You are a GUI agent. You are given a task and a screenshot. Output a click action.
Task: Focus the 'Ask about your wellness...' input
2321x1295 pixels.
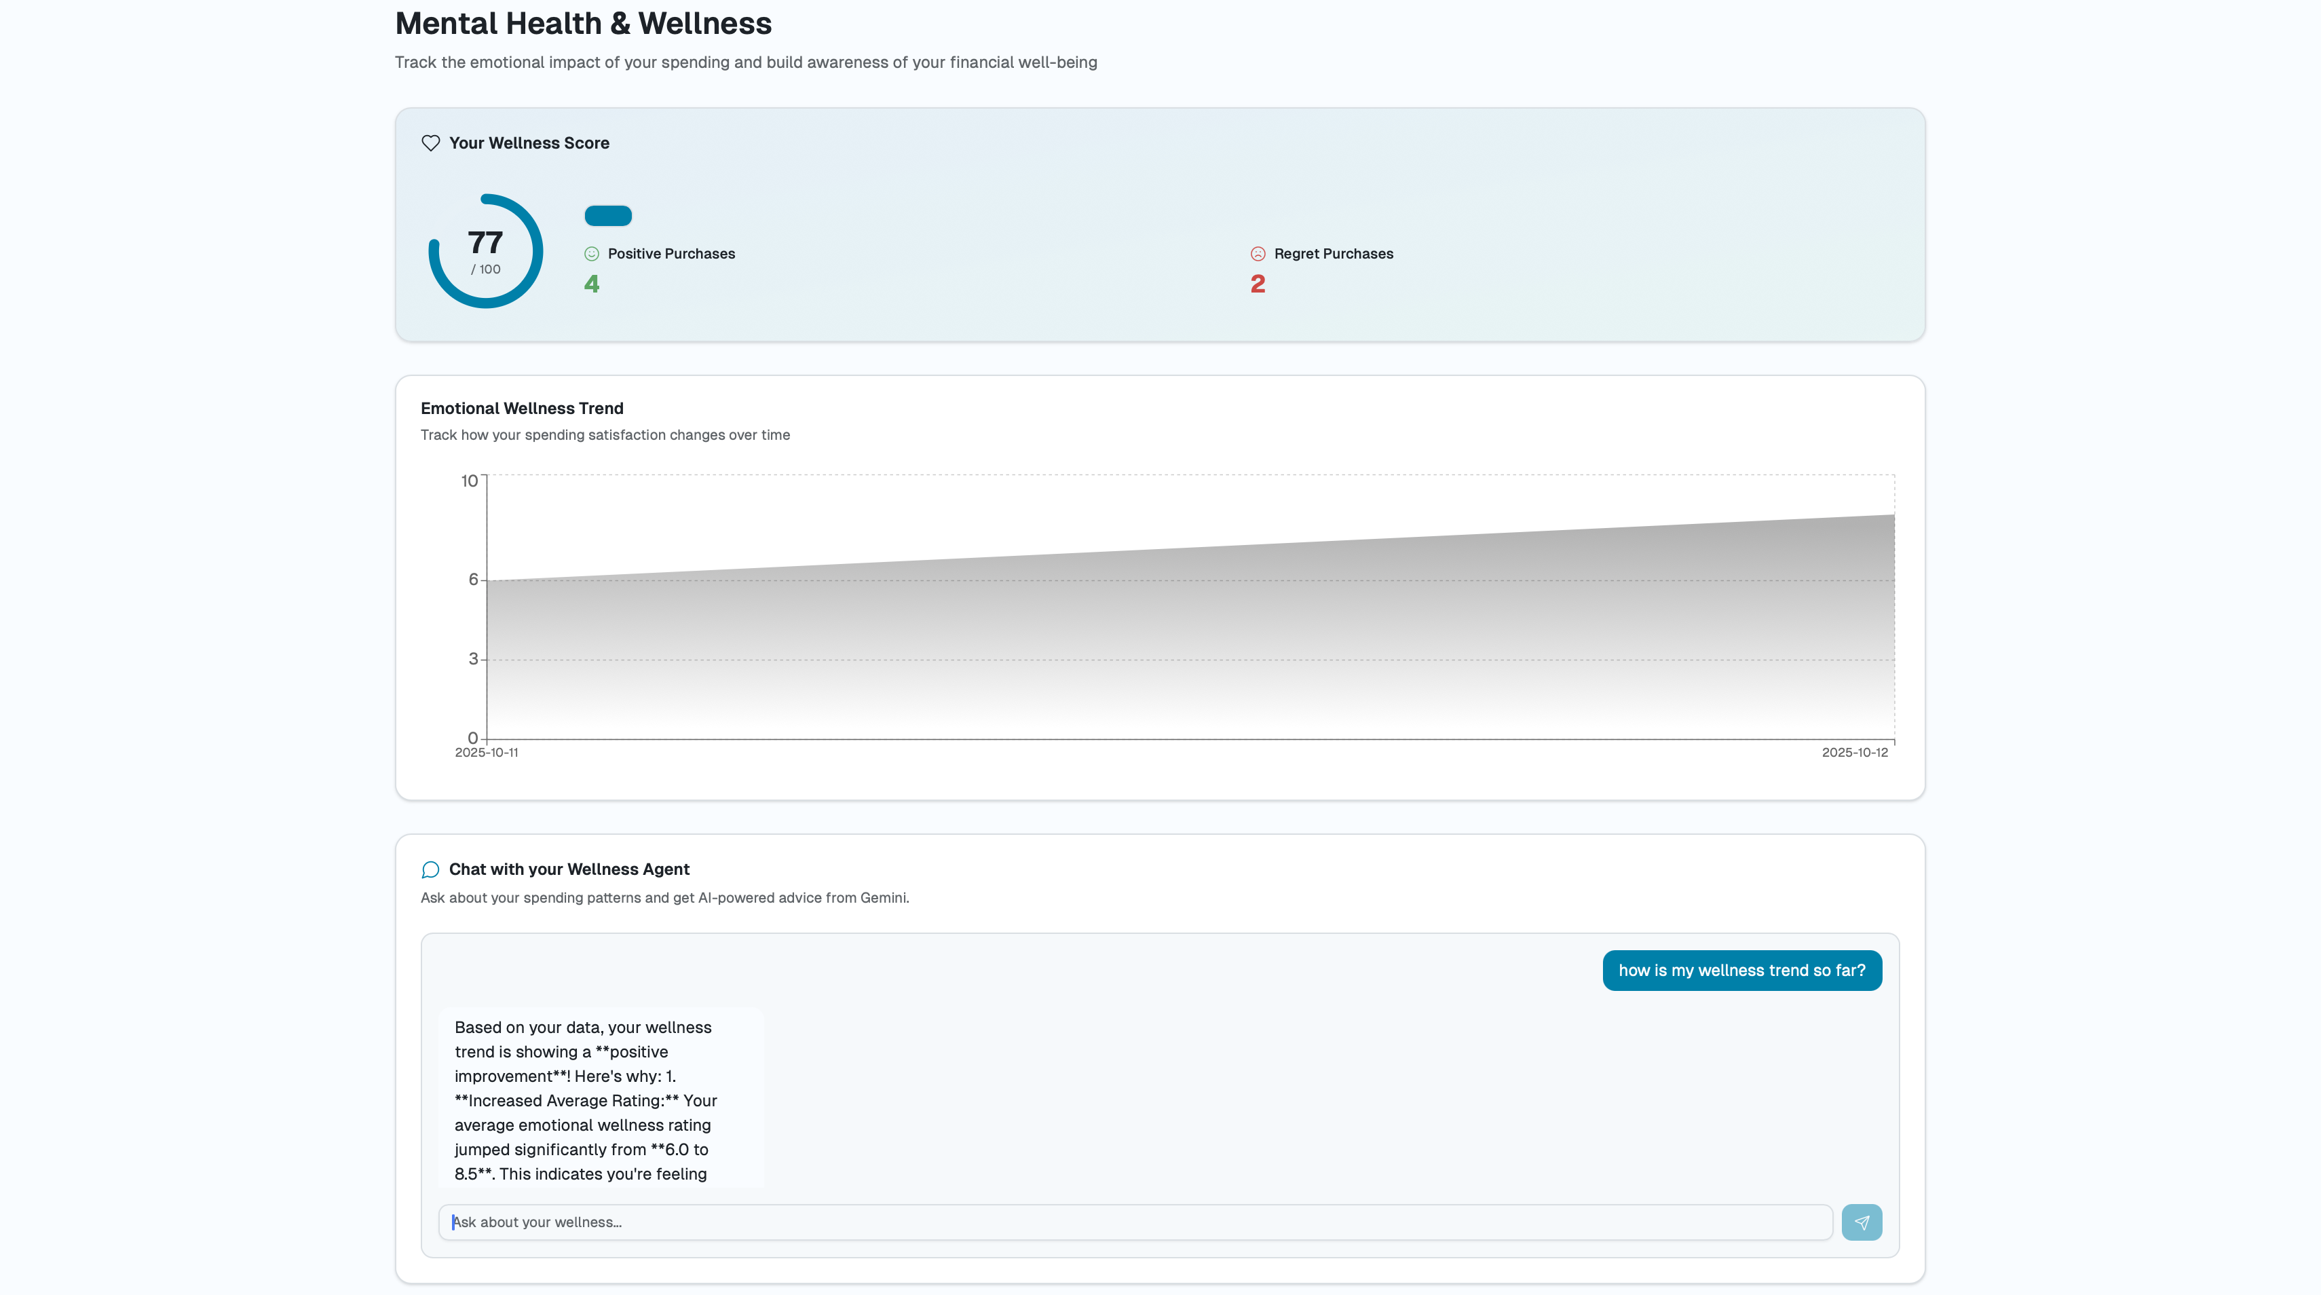pos(1135,1222)
